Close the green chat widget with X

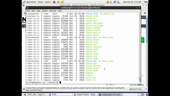coord(142,40)
